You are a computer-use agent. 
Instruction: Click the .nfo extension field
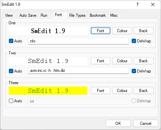click(78, 41)
